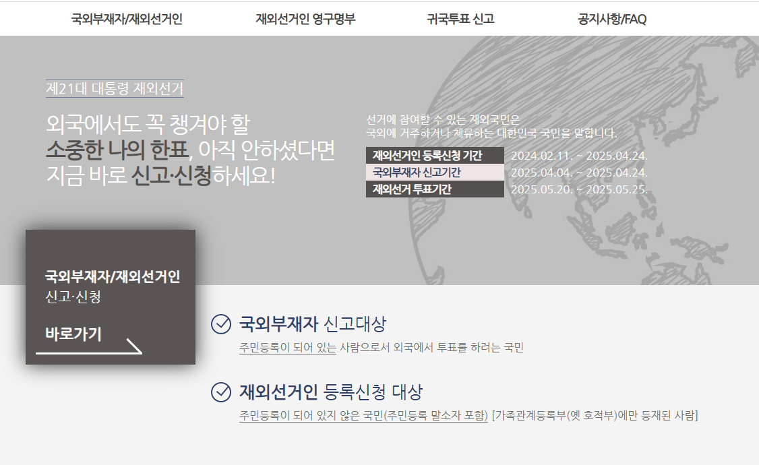
Task: Click 신고·신청 text in the dark box
Action: point(73,297)
